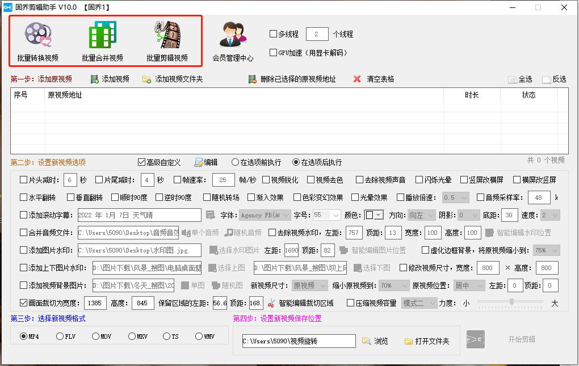This screenshot has height=366, width=579.
Task: Click the 选择下图 icon
Action: (358, 268)
